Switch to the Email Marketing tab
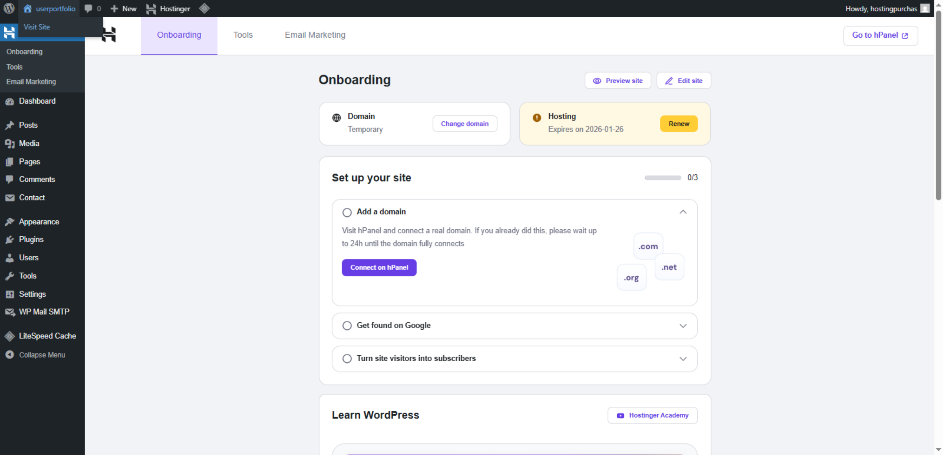Image resolution: width=943 pixels, height=455 pixels. coord(315,35)
